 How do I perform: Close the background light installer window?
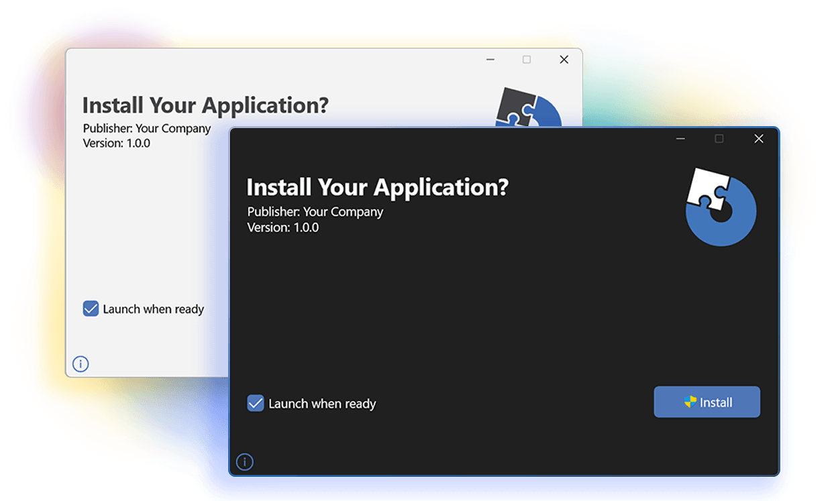(x=564, y=59)
